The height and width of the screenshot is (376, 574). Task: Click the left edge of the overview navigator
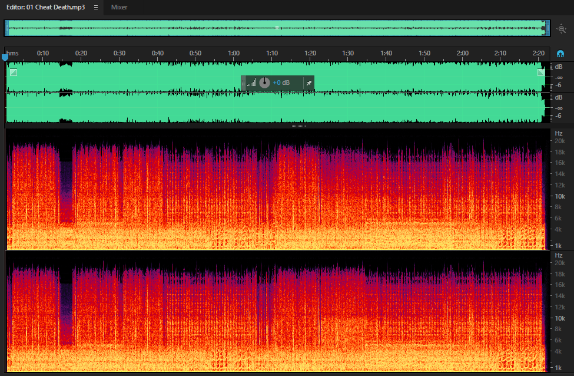pyautogui.click(x=6, y=28)
